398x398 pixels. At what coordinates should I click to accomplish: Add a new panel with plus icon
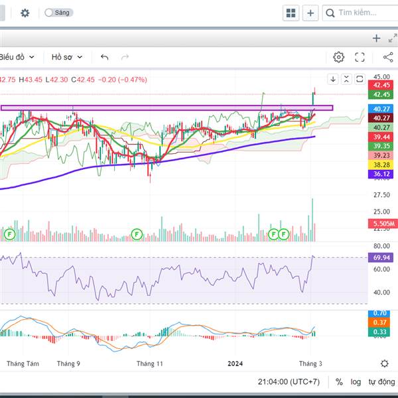click(x=377, y=38)
